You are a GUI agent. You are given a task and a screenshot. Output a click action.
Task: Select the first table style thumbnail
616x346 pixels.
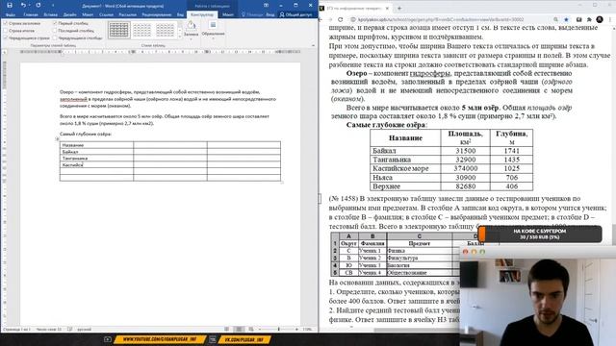[118, 30]
